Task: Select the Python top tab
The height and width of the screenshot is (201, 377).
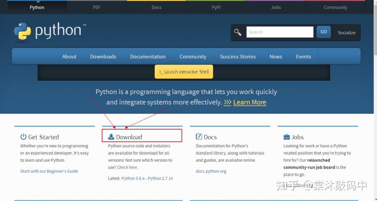Action: pyautogui.click(x=37, y=7)
